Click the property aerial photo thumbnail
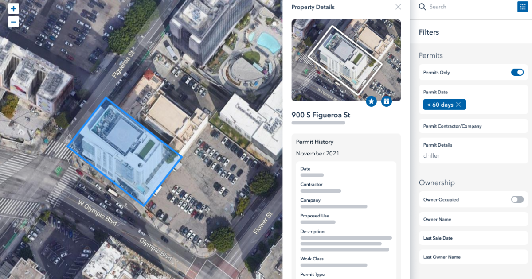This screenshot has height=279, width=532. pos(346,60)
